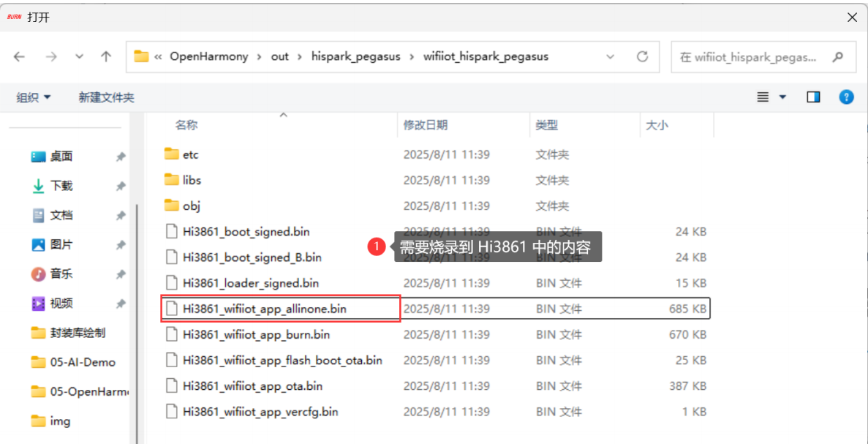
Task: Go forward with the forward arrow
Action: 51,56
